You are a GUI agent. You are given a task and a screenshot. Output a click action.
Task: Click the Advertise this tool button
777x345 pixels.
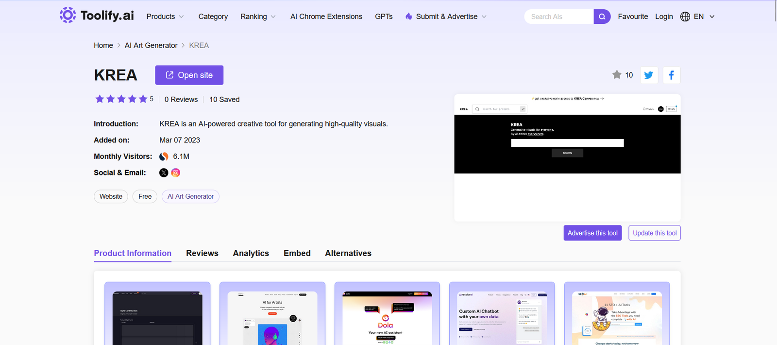[x=592, y=233]
